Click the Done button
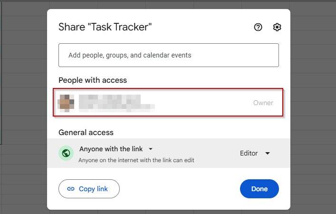This screenshot has height=214, width=336. pos(259,189)
